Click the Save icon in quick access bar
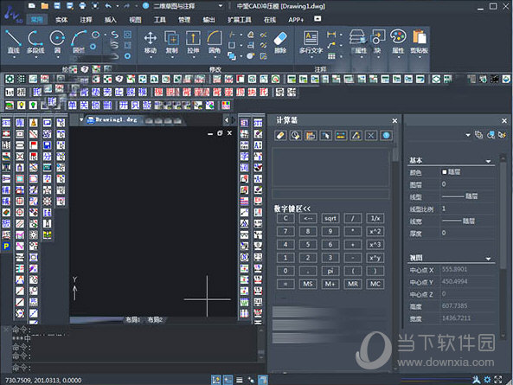 [x=57, y=5]
